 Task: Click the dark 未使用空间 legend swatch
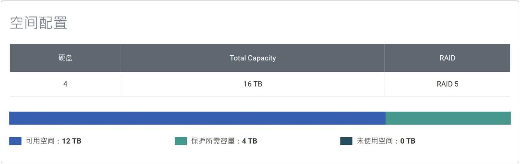click(x=346, y=141)
